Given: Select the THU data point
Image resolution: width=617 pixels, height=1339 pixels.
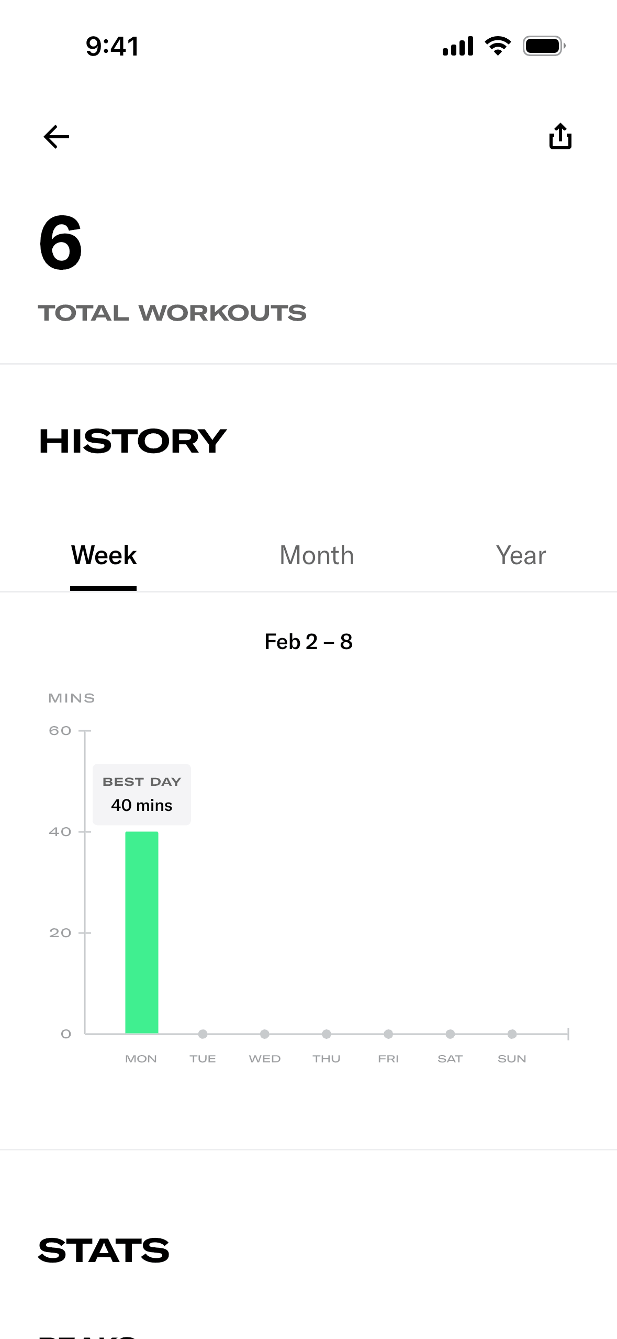Looking at the screenshot, I should 327,1034.
